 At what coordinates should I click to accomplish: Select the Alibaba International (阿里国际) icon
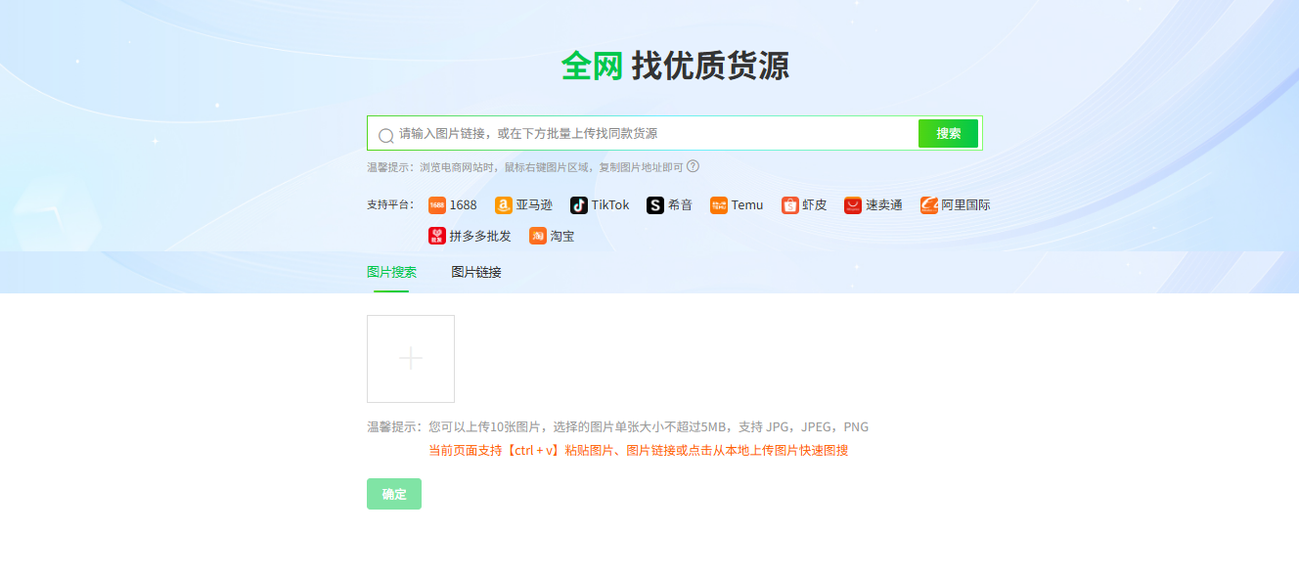click(x=926, y=205)
